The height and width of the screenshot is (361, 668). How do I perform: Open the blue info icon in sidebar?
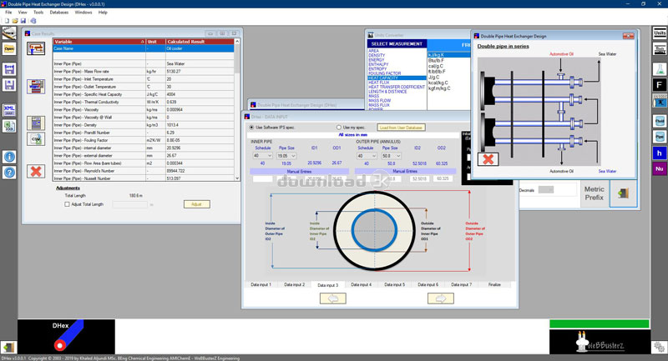tap(9, 157)
